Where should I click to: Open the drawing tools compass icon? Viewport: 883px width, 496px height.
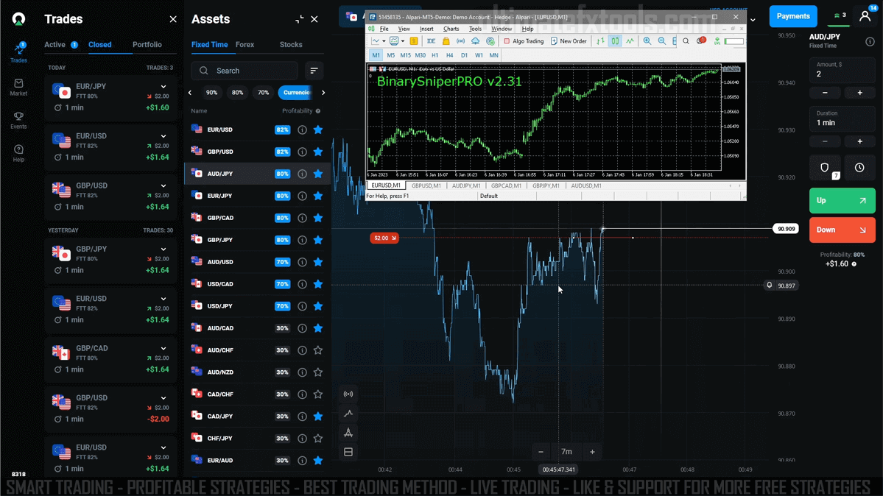tap(348, 433)
